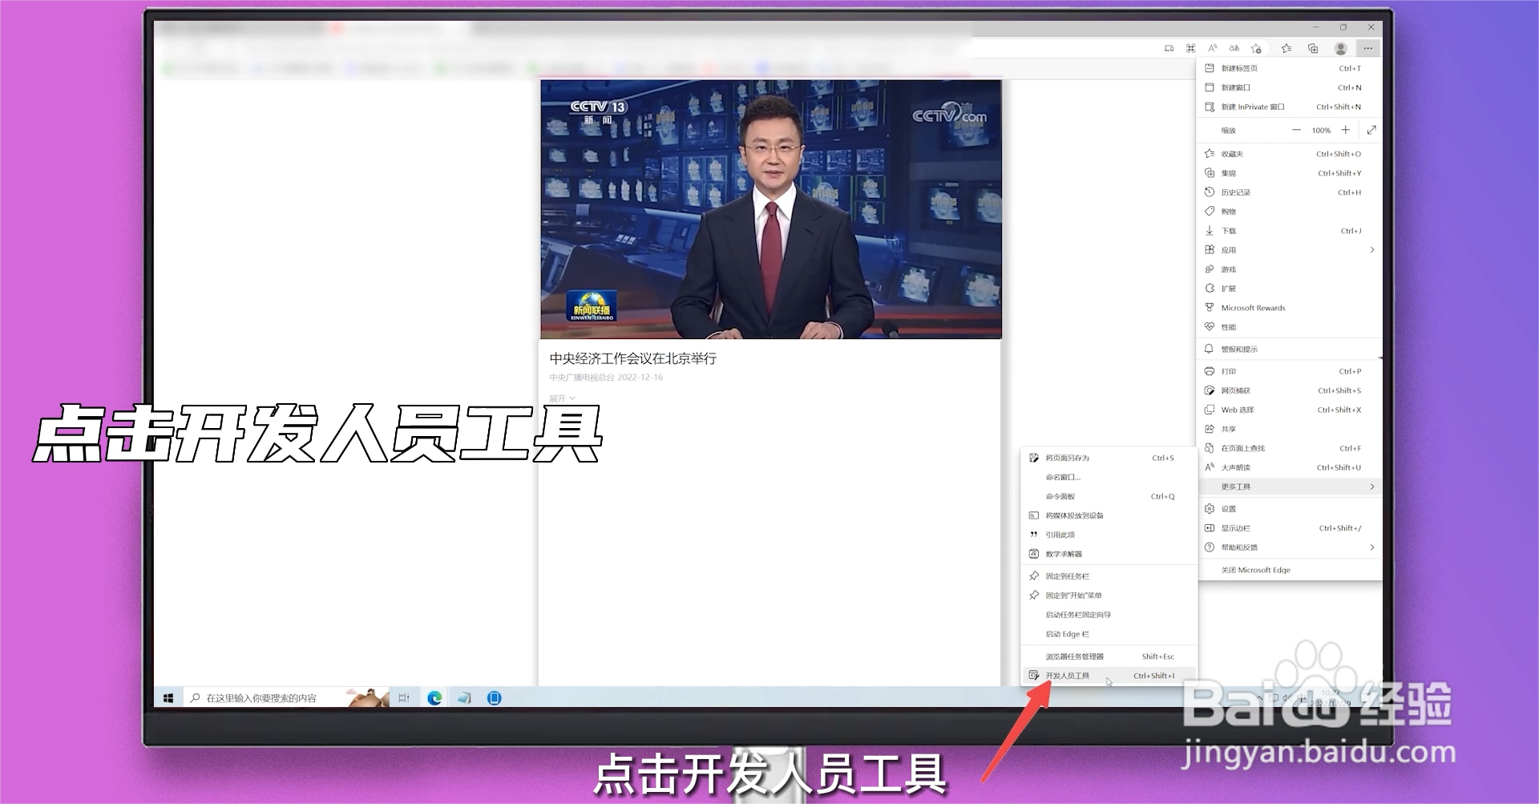Click the font size aa icon in toolbar
Viewport: 1539px width, 804px height.
[1234, 48]
